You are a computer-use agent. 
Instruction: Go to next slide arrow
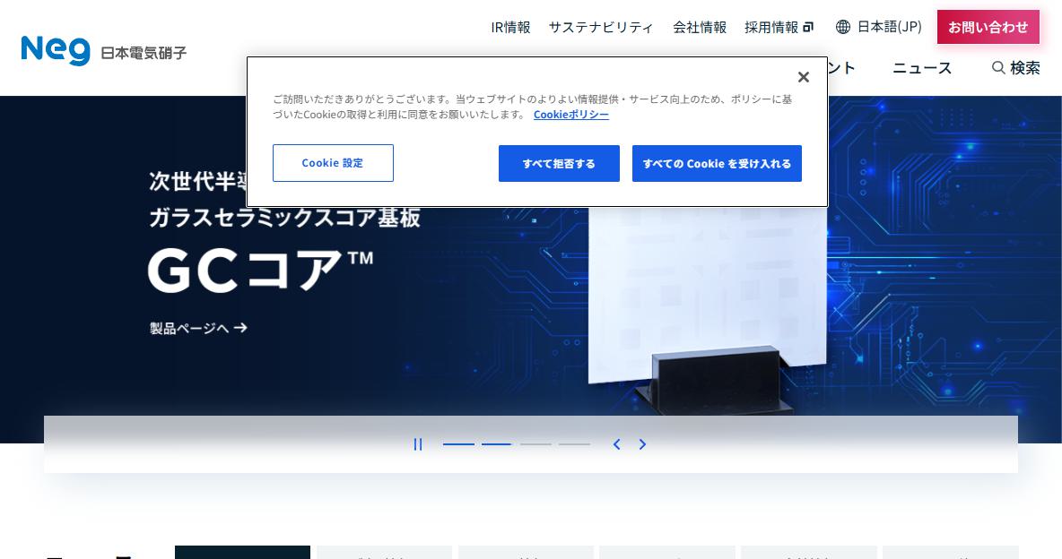pos(642,444)
